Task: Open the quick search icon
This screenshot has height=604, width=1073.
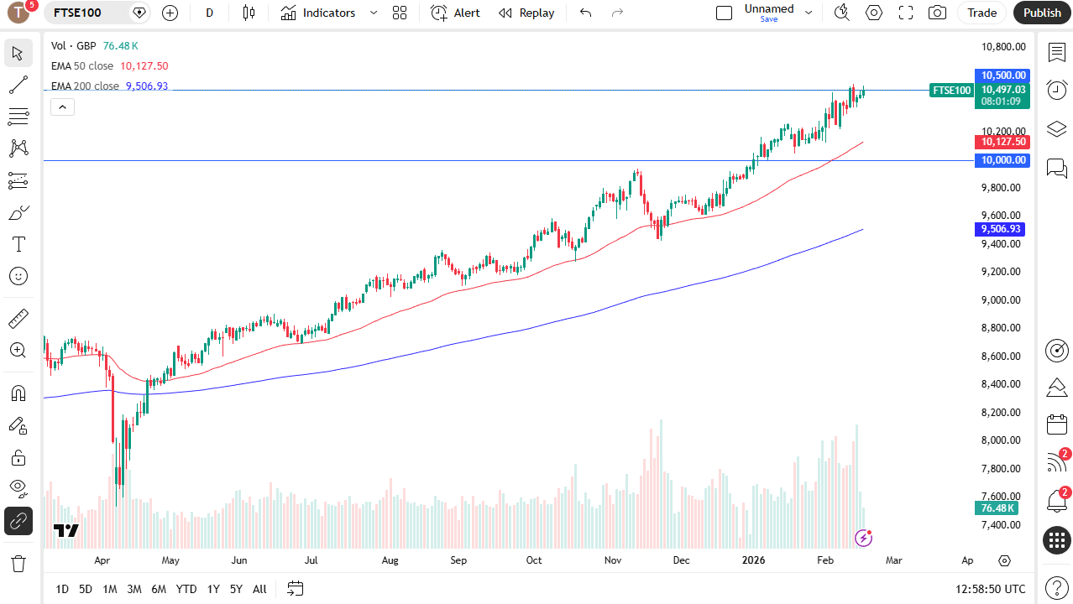Action: point(841,13)
